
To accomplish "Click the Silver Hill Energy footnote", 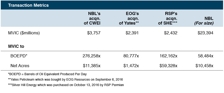I will coord(66,85).
